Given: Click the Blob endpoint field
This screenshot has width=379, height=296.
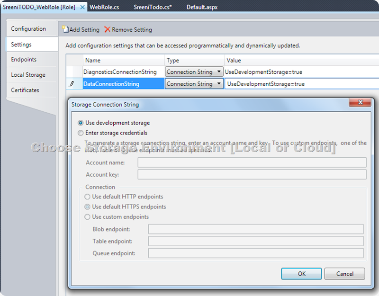Looking at the screenshot, I should (256, 229).
